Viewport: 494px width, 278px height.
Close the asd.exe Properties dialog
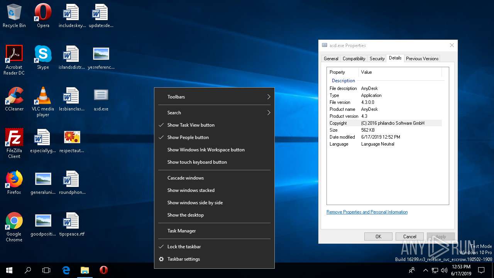(x=452, y=46)
